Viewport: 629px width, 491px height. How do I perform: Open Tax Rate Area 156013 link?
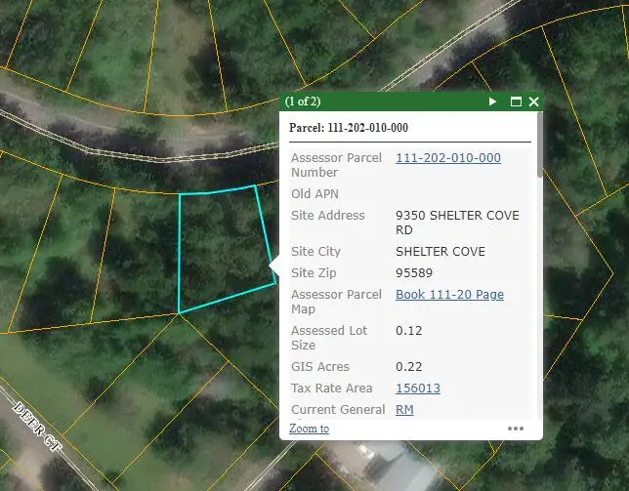[x=417, y=389]
